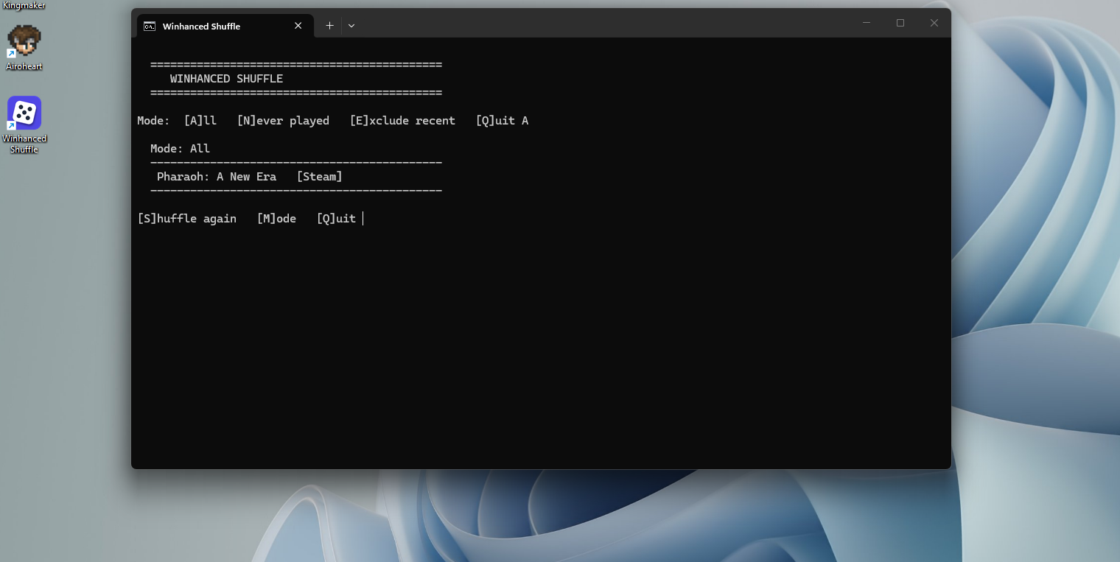This screenshot has width=1120, height=562.
Task: Click the 'Pharaoh: A New Era' game title
Action: tap(217, 177)
